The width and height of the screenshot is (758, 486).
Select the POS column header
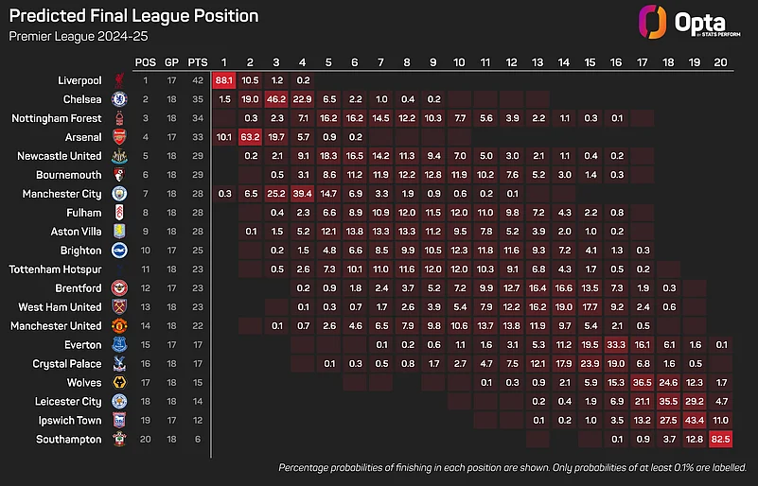(146, 61)
